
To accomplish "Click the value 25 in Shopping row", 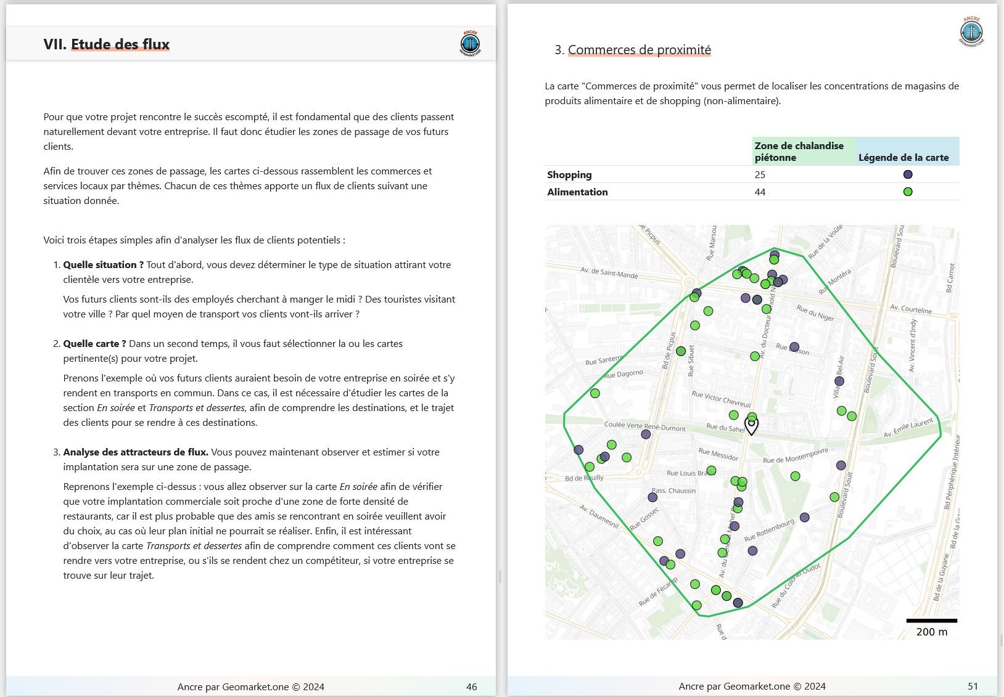I will [x=760, y=175].
